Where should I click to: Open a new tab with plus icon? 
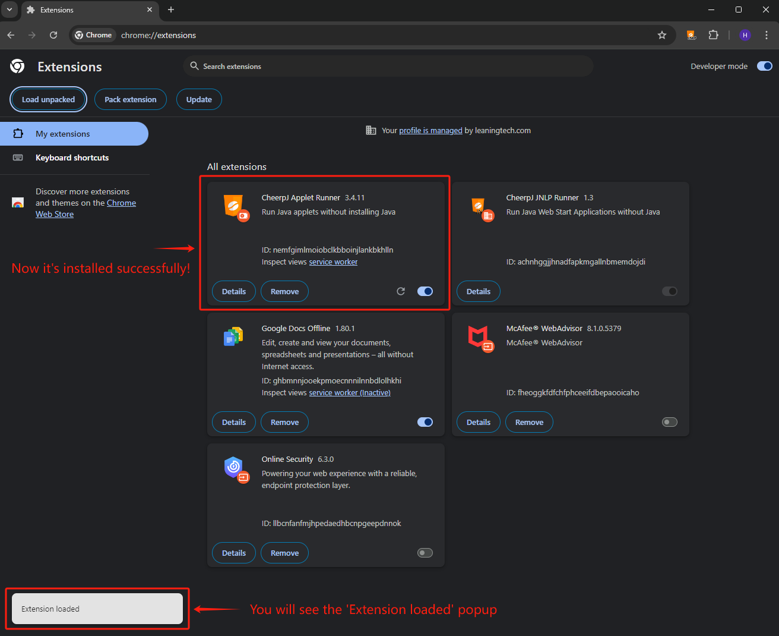171,10
